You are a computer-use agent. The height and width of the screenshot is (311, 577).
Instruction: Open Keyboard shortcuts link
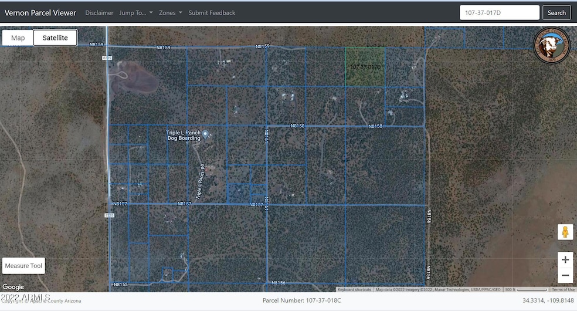tap(354, 289)
